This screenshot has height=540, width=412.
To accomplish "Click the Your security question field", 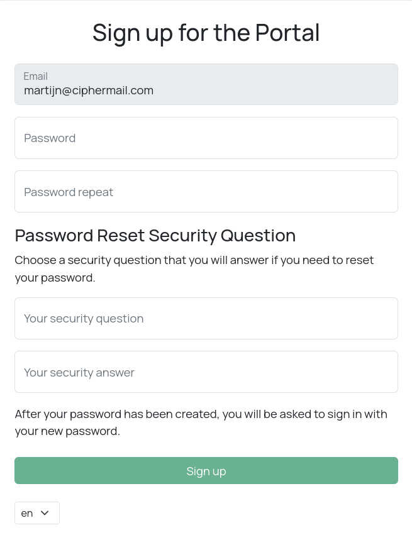I will [x=206, y=319].
